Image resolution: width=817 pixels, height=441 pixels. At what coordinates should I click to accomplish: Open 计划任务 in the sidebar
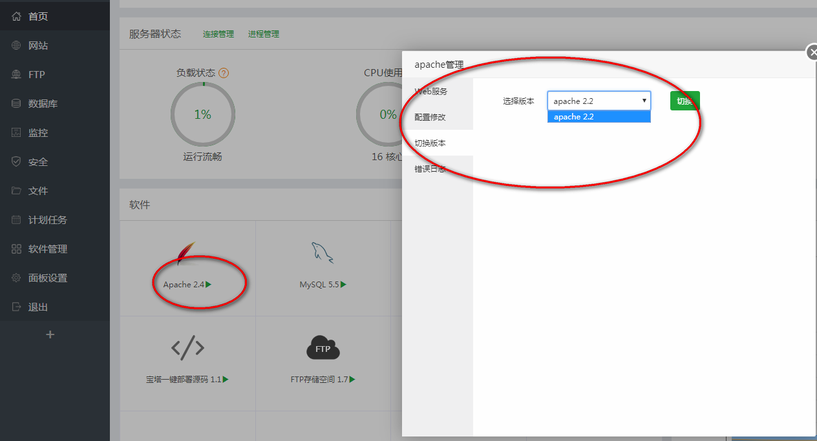[x=55, y=220]
